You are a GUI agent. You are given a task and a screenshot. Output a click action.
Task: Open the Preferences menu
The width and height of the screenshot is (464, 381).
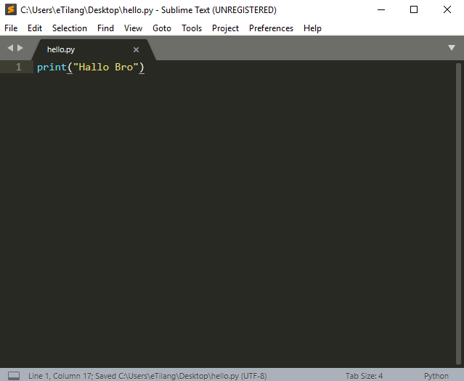point(271,28)
